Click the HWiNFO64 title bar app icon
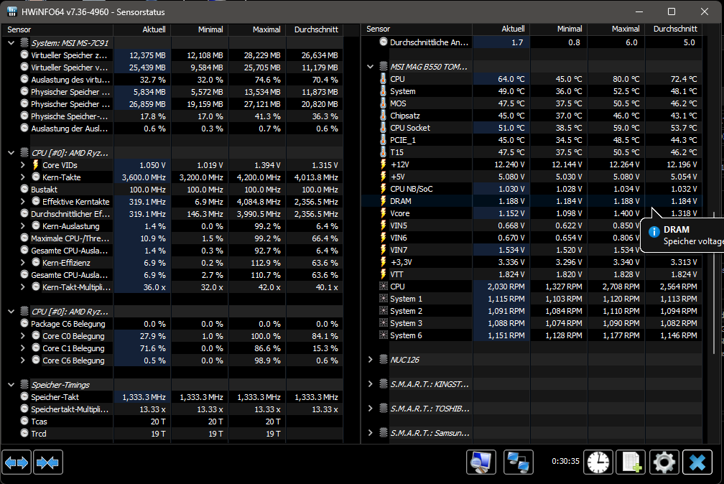The height and width of the screenshot is (484, 724). pos(12,11)
